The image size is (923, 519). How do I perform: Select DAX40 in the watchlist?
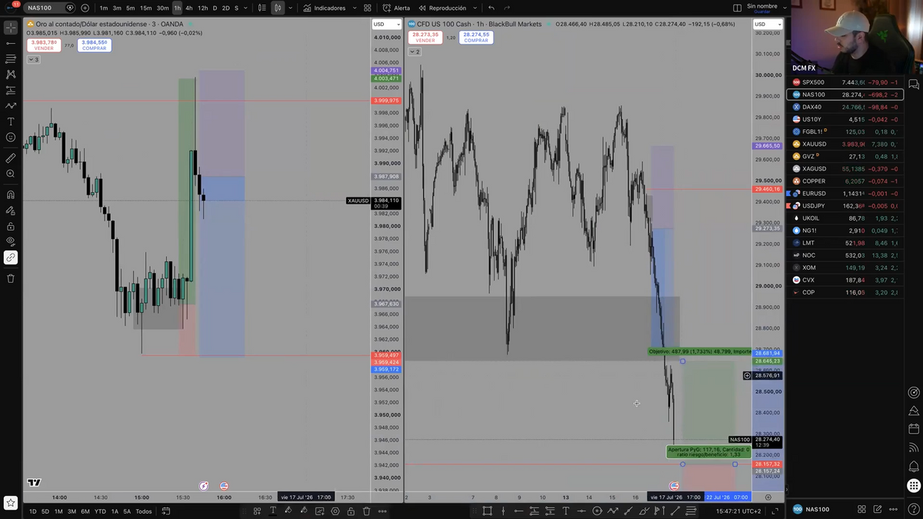(x=844, y=107)
